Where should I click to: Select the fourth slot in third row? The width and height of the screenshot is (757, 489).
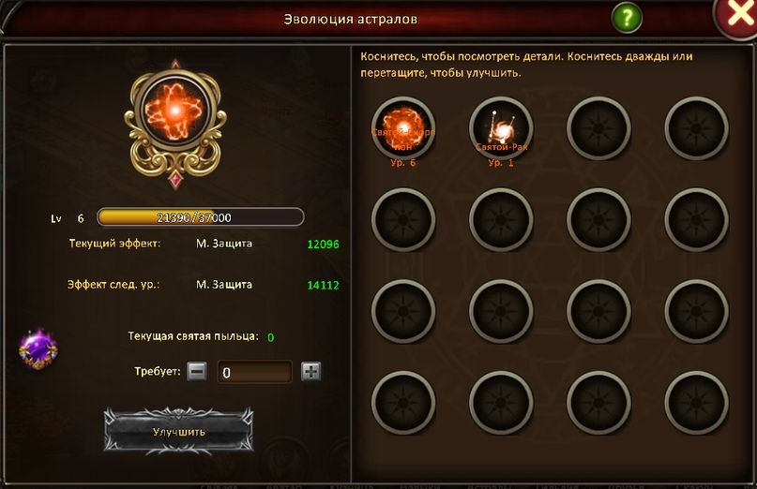point(696,312)
